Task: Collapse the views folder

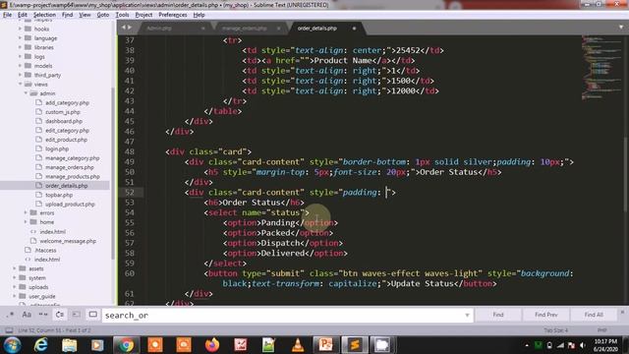Action: pos(20,85)
